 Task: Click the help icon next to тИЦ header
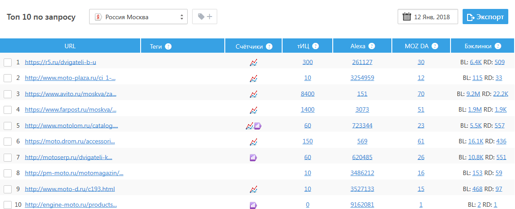pos(315,46)
